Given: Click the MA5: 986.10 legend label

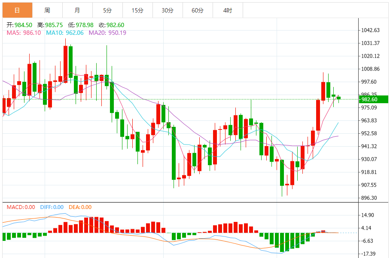Looking at the screenshot, I should (24, 33).
